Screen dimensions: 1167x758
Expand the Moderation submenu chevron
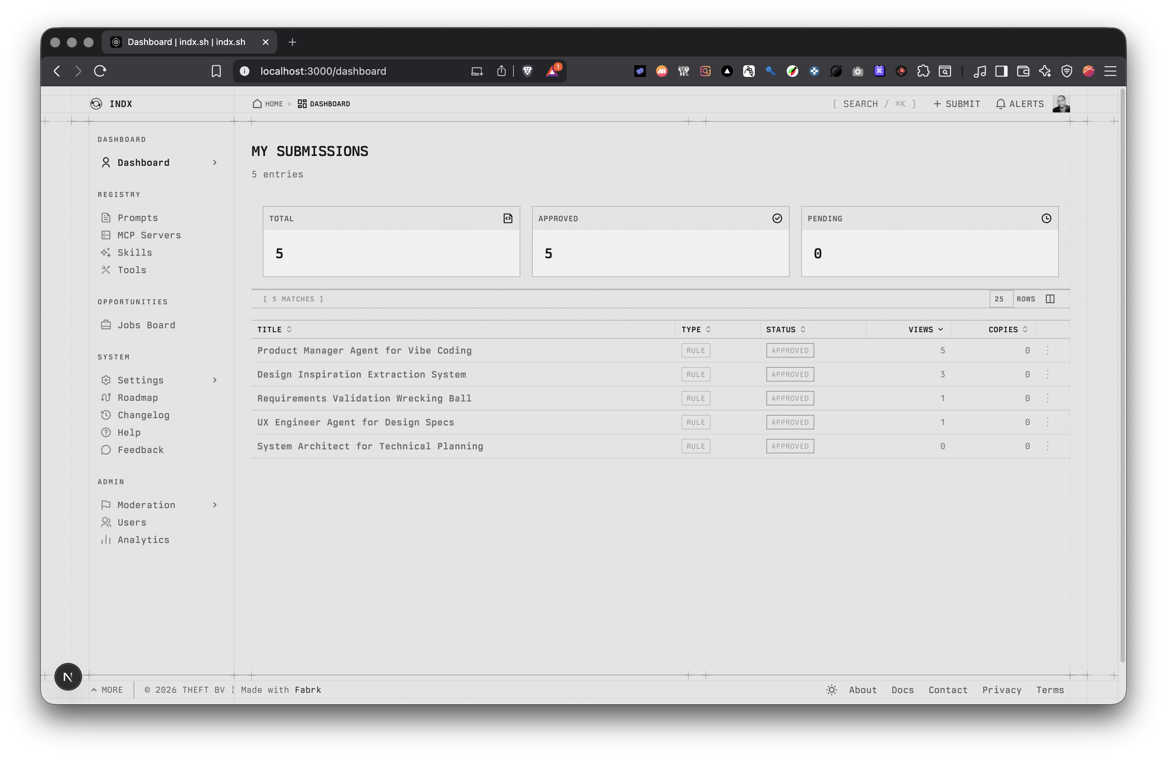(x=215, y=504)
